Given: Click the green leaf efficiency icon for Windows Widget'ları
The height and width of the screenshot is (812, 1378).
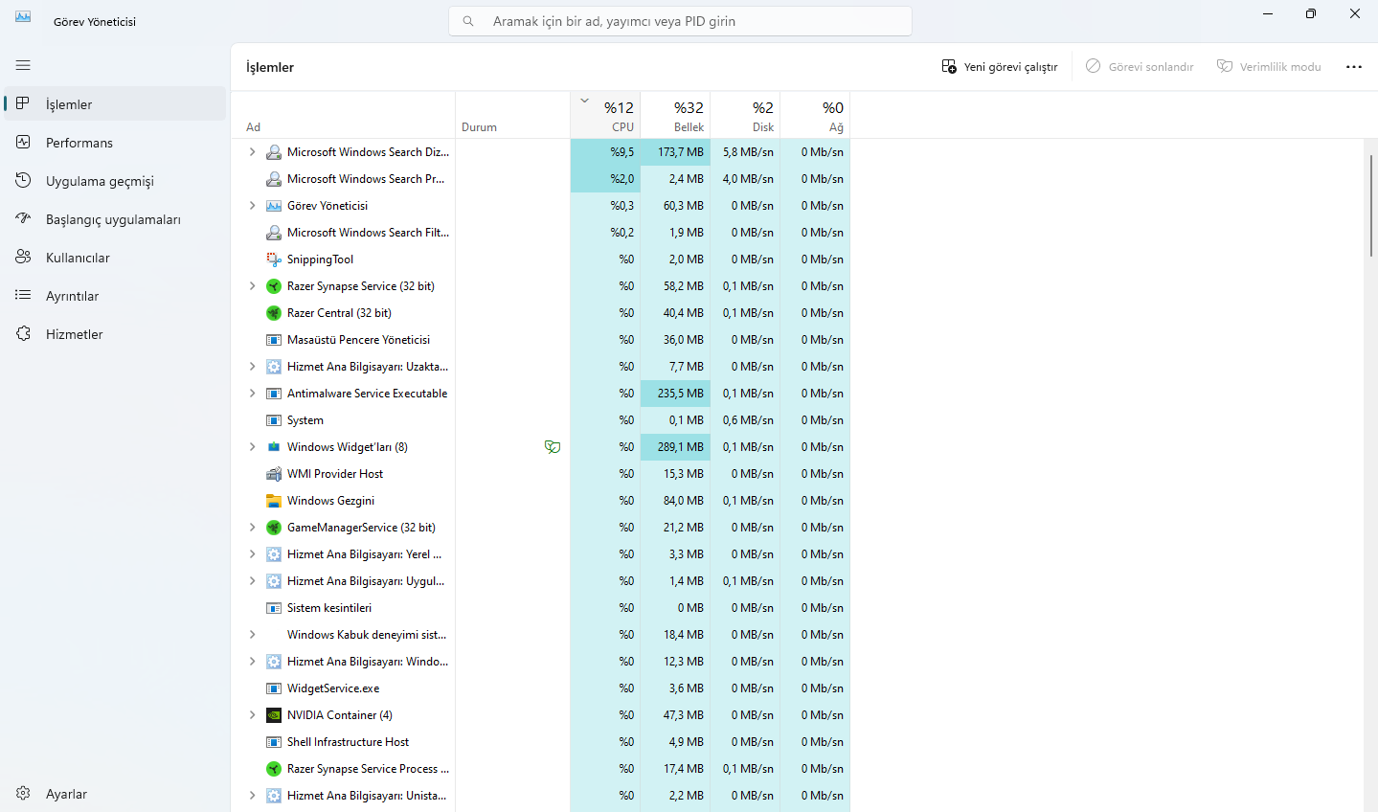Looking at the screenshot, I should tap(553, 447).
